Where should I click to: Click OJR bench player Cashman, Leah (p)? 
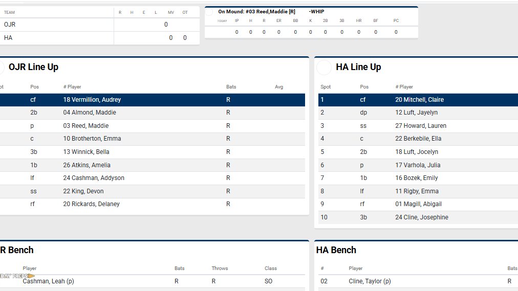pos(48,281)
